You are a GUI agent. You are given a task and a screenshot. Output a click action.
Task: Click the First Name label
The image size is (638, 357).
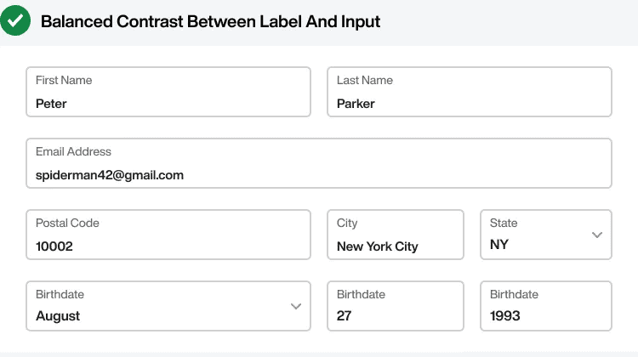[64, 80]
